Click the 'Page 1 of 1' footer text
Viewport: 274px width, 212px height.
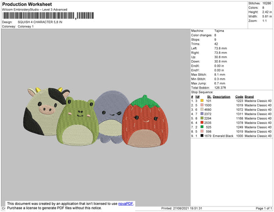[264, 208]
